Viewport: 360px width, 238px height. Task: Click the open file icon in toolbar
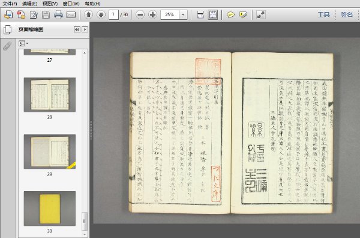pos(8,14)
